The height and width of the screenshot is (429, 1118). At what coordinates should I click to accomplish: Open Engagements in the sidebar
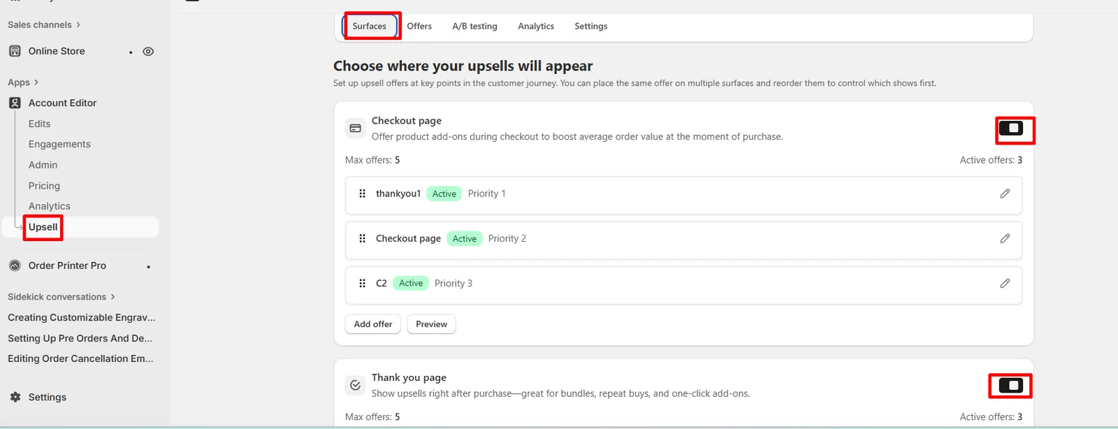[x=59, y=144]
